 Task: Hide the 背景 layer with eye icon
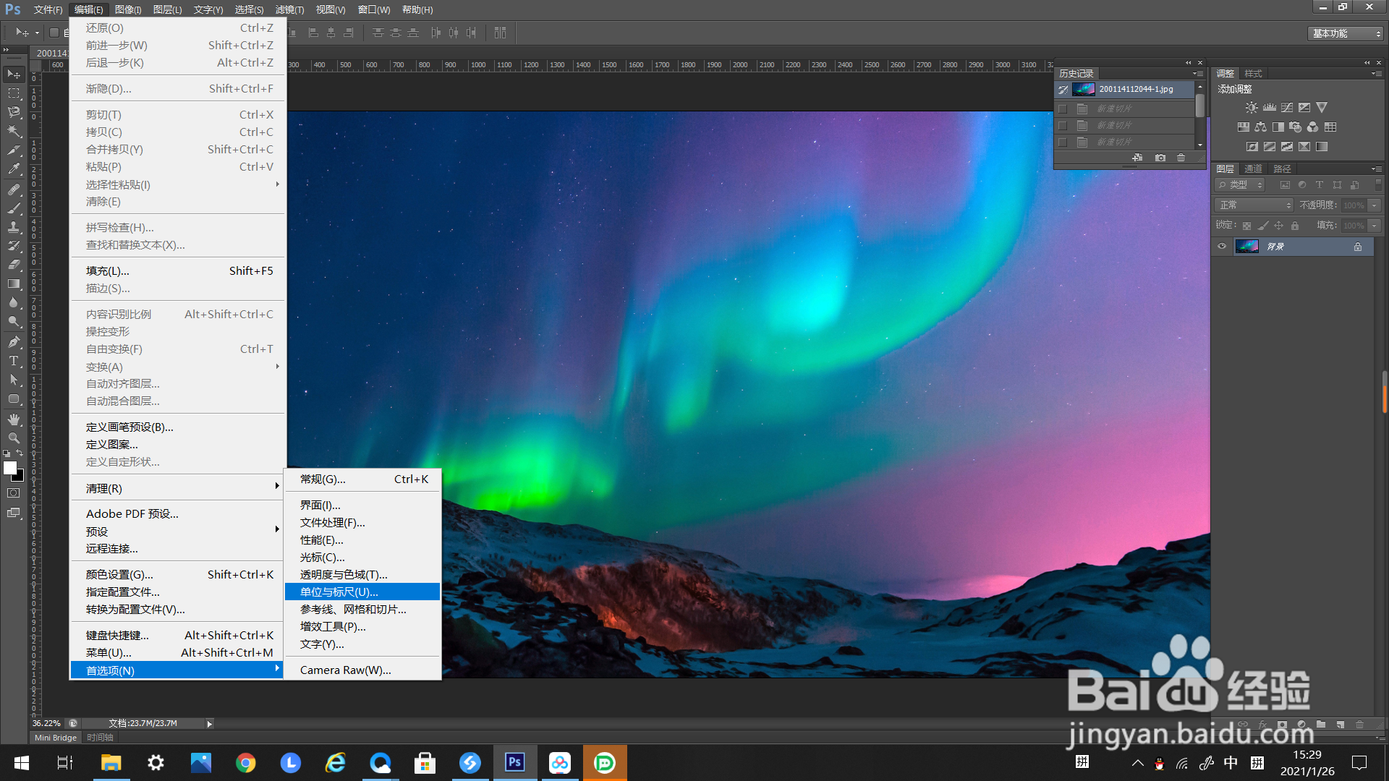point(1222,247)
